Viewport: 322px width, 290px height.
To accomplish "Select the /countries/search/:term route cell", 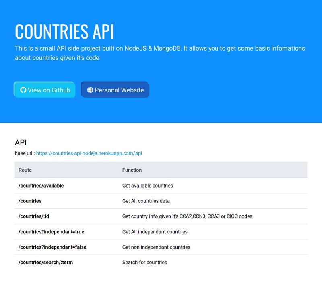I will coord(66,262).
